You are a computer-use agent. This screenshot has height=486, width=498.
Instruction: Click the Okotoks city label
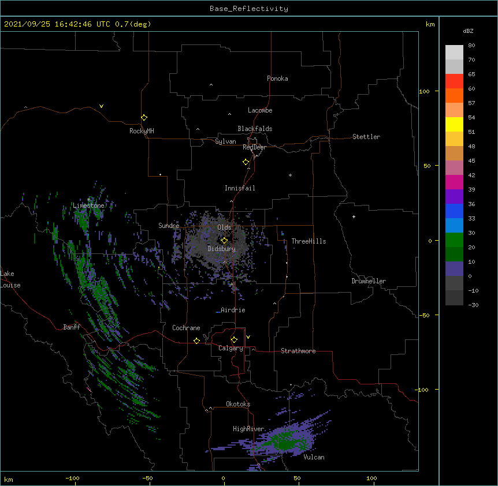(x=238, y=404)
